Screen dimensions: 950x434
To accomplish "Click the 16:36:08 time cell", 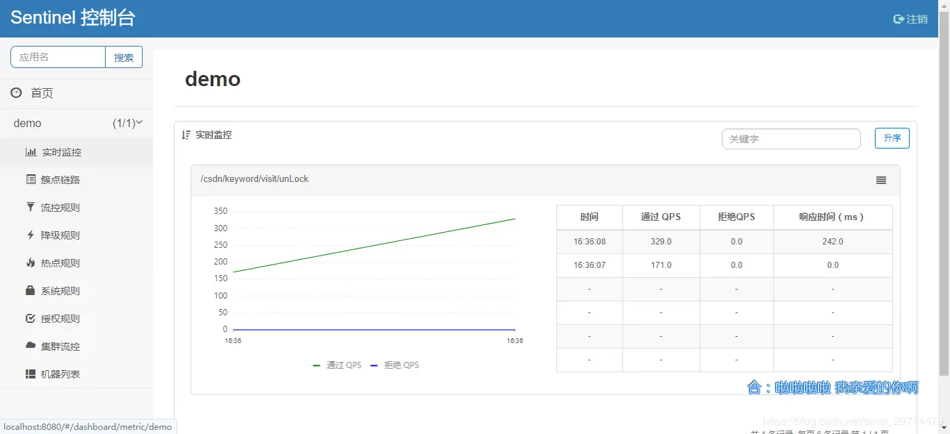I will [x=590, y=242].
